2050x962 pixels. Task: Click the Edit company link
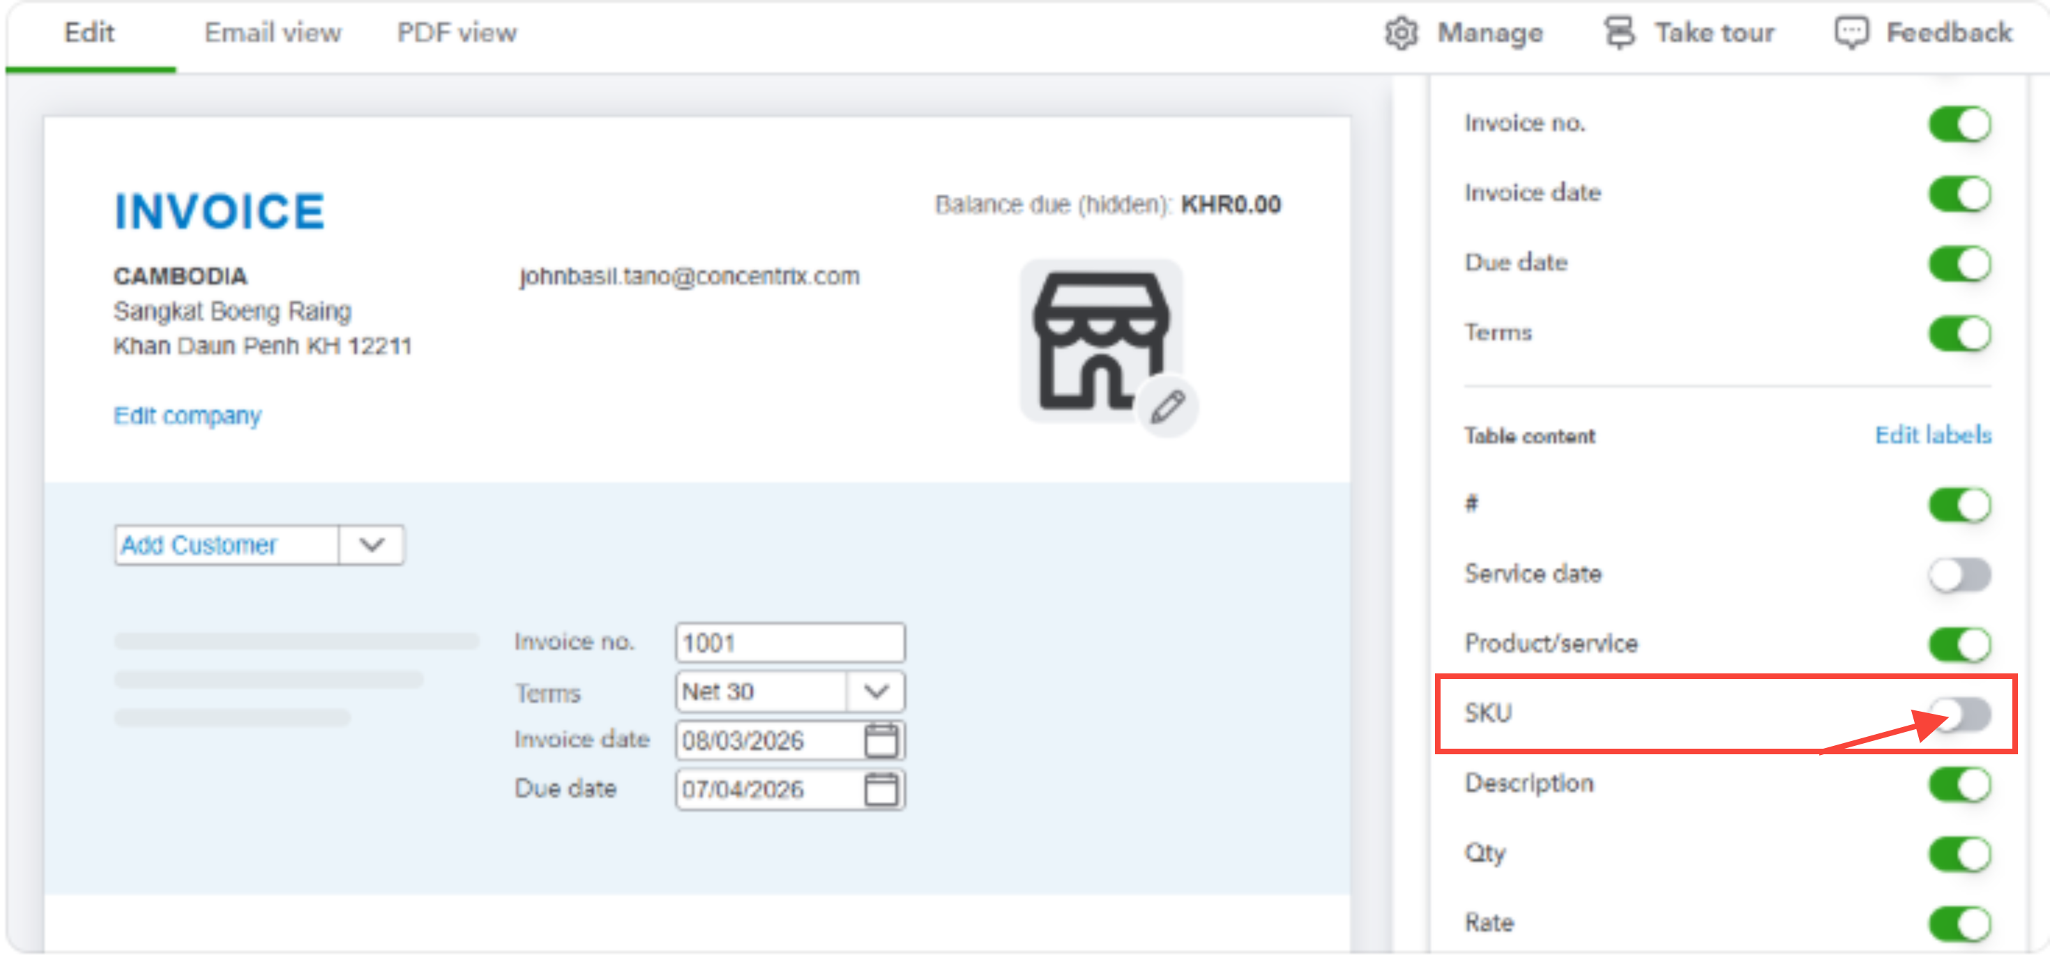click(x=187, y=415)
